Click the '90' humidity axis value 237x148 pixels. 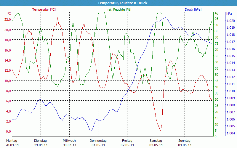click(217, 25)
